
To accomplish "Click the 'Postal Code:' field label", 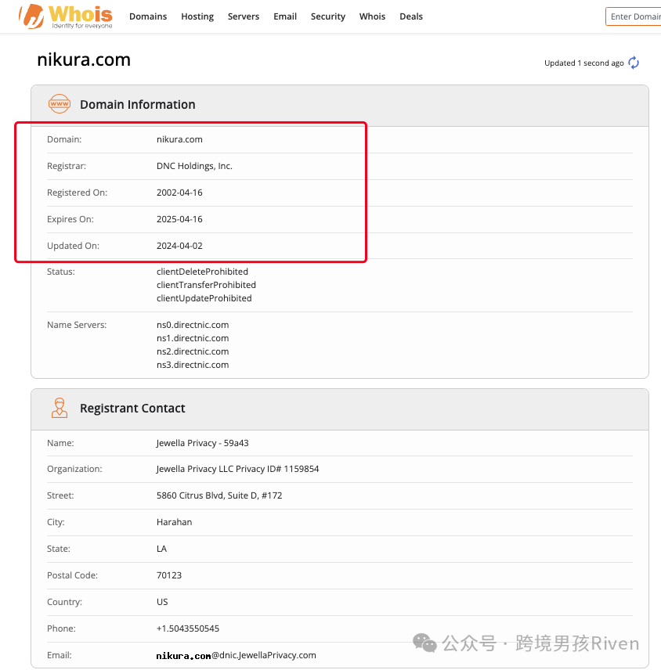I will click(x=72, y=575).
